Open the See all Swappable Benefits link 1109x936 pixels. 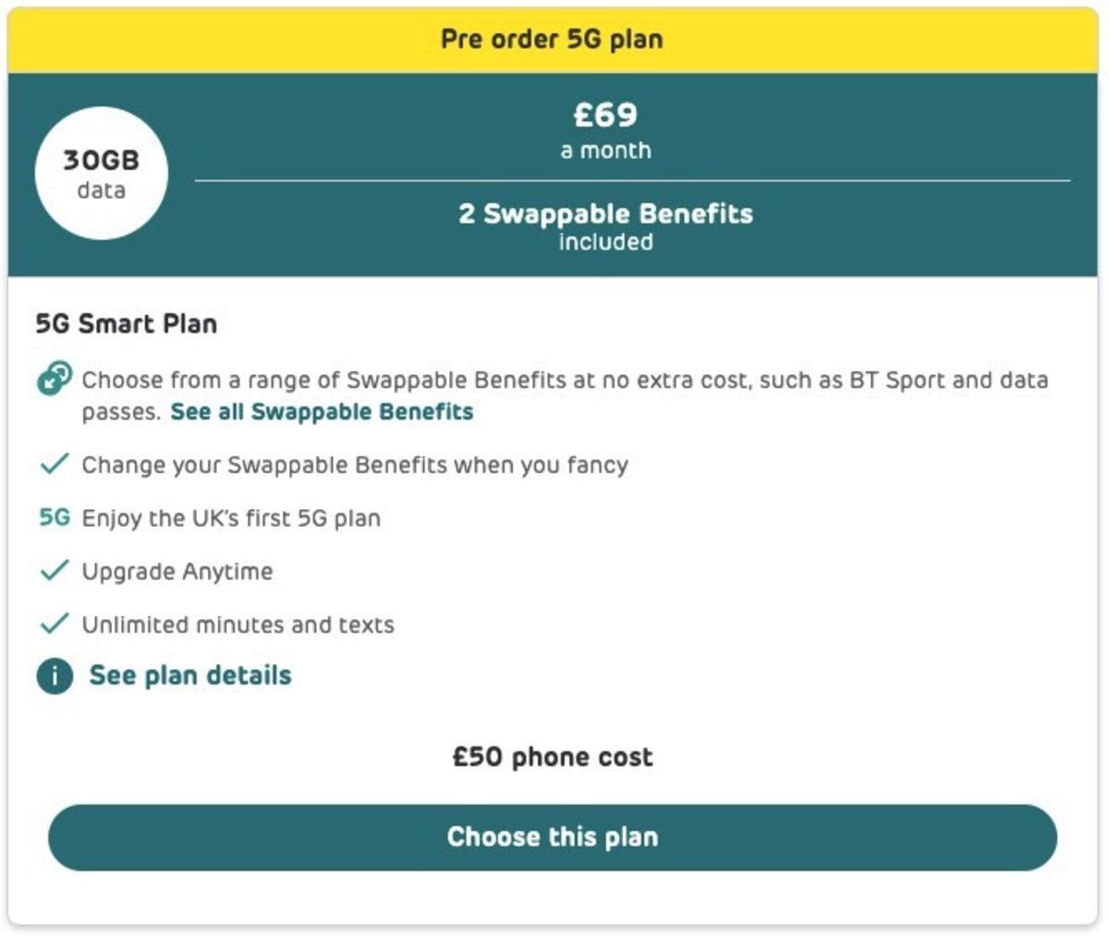[322, 412]
